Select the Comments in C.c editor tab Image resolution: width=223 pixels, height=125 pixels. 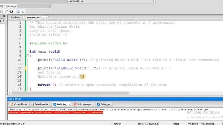point(33,17)
